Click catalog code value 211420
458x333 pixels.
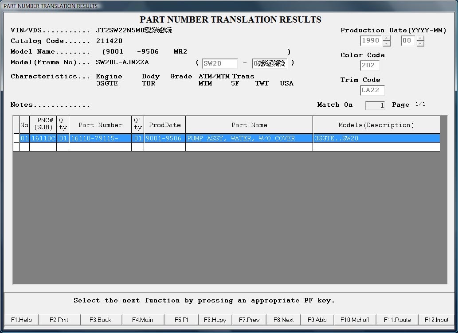tap(109, 41)
